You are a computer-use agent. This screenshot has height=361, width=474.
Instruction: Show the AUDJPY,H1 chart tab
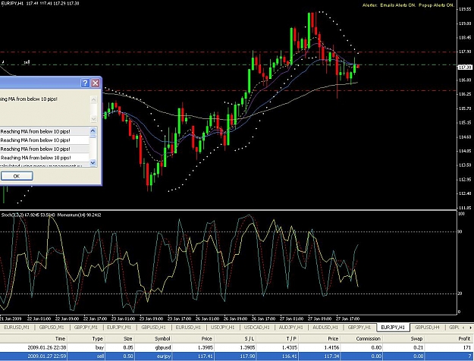[291, 328]
